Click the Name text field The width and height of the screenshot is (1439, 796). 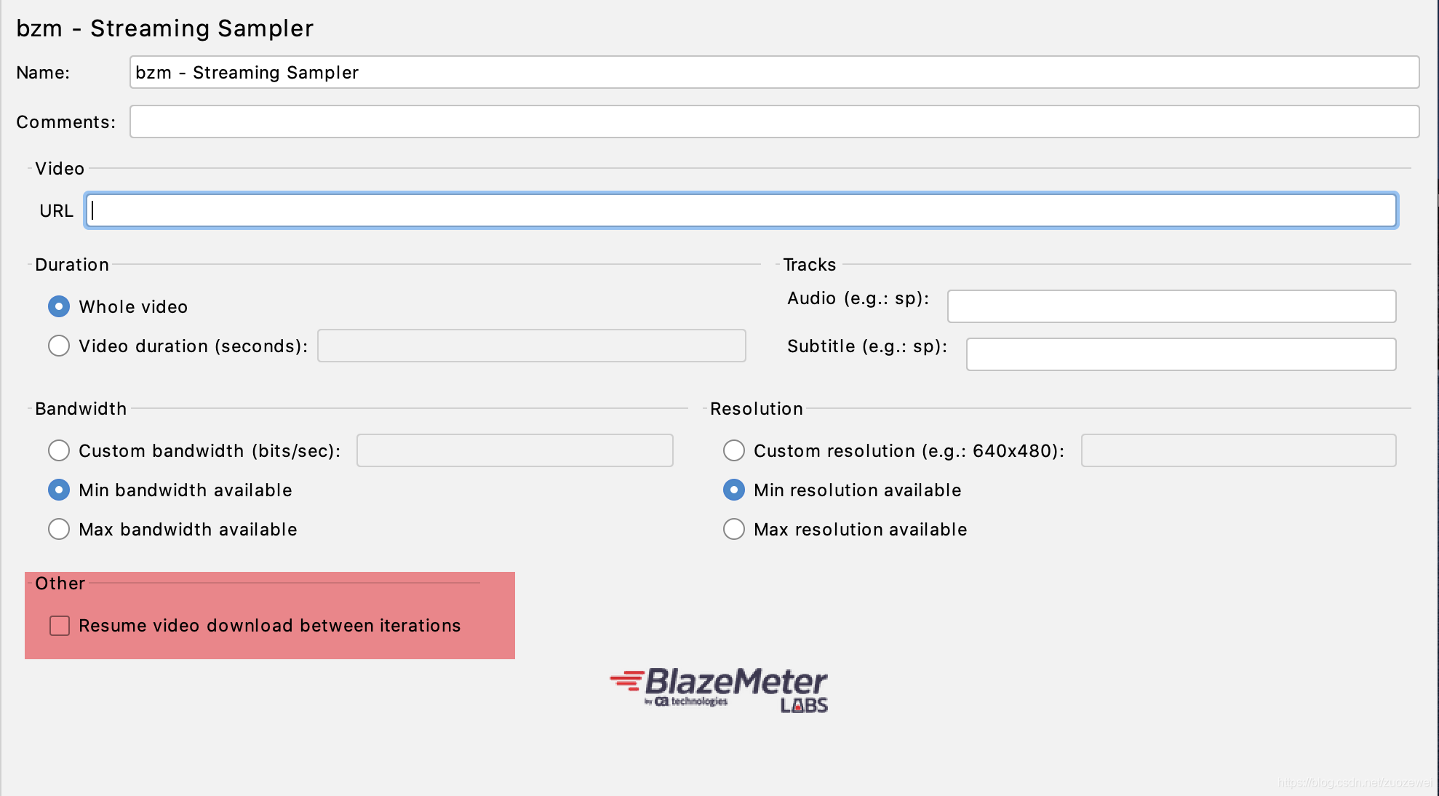pyautogui.click(x=774, y=72)
